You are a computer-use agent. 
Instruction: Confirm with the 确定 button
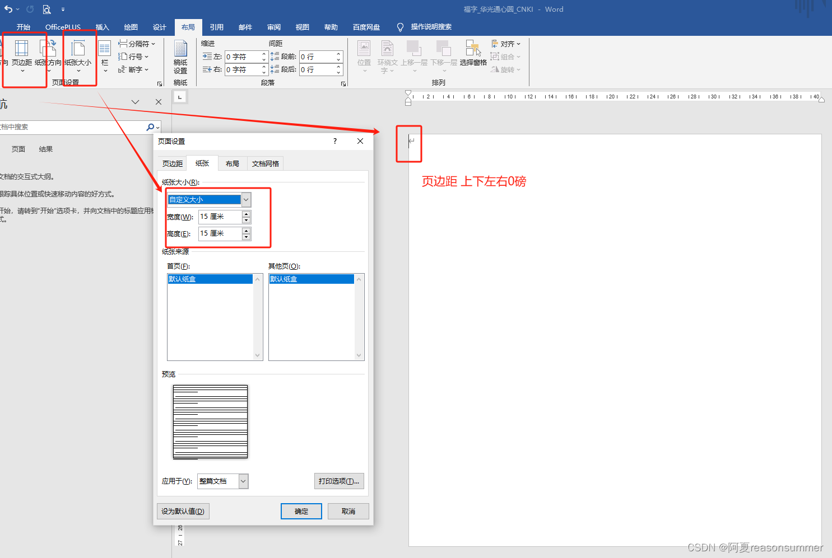click(x=301, y=511)
